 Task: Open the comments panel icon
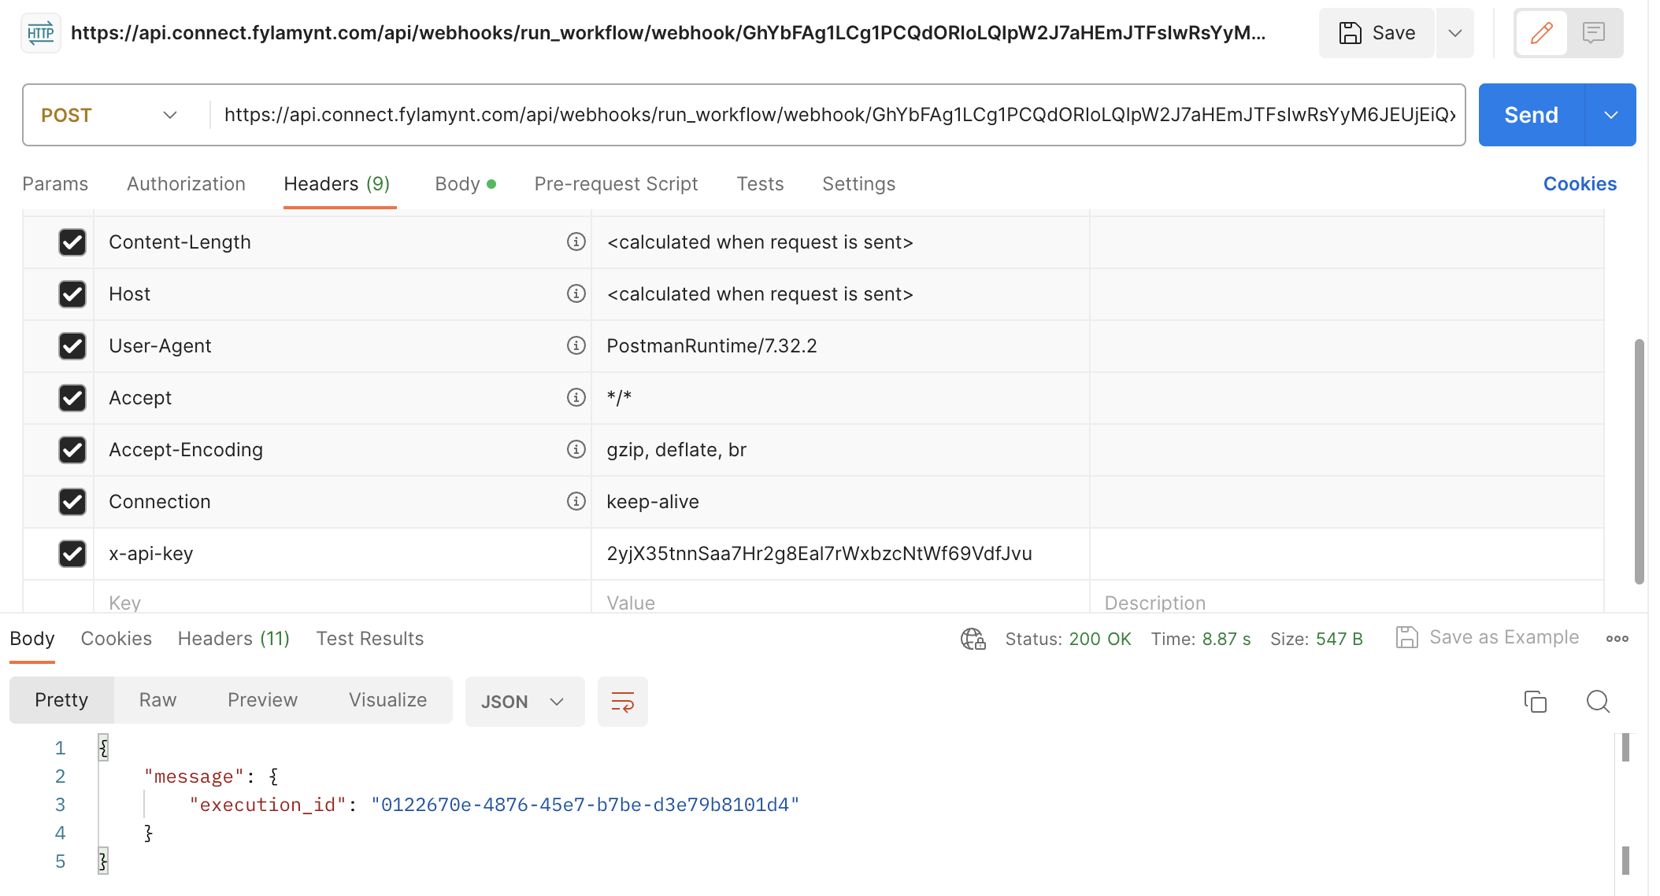click(x=1594, y=33)
